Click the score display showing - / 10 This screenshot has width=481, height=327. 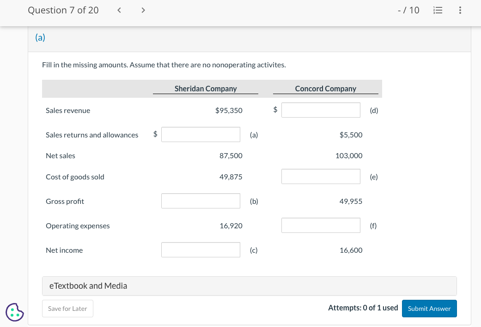408,10
